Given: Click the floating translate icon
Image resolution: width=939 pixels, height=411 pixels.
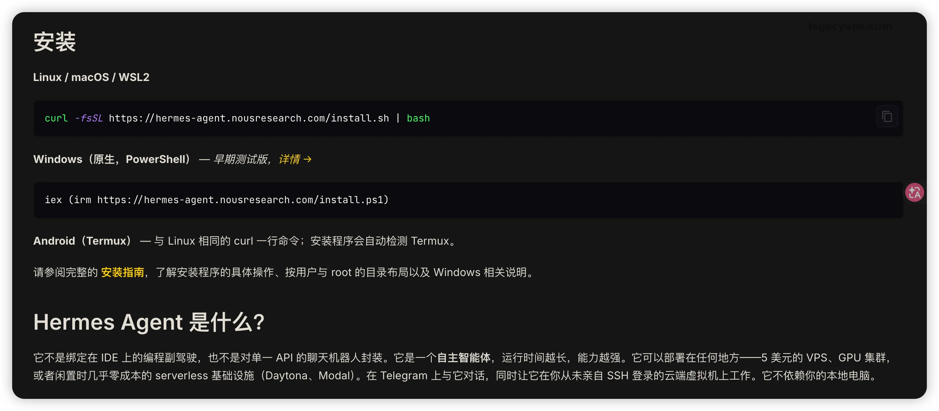Looking at the screenshot, I should click(x=915, y=192).
